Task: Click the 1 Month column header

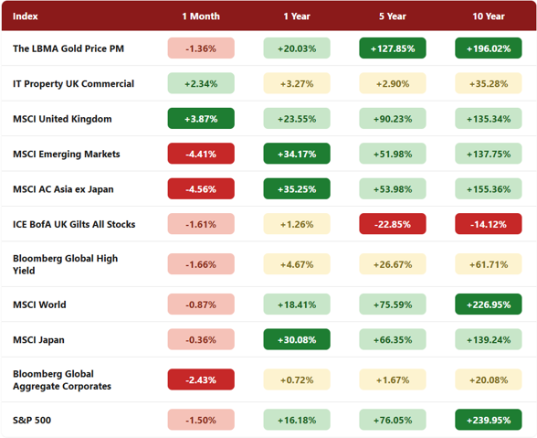Action: point(201,16)
